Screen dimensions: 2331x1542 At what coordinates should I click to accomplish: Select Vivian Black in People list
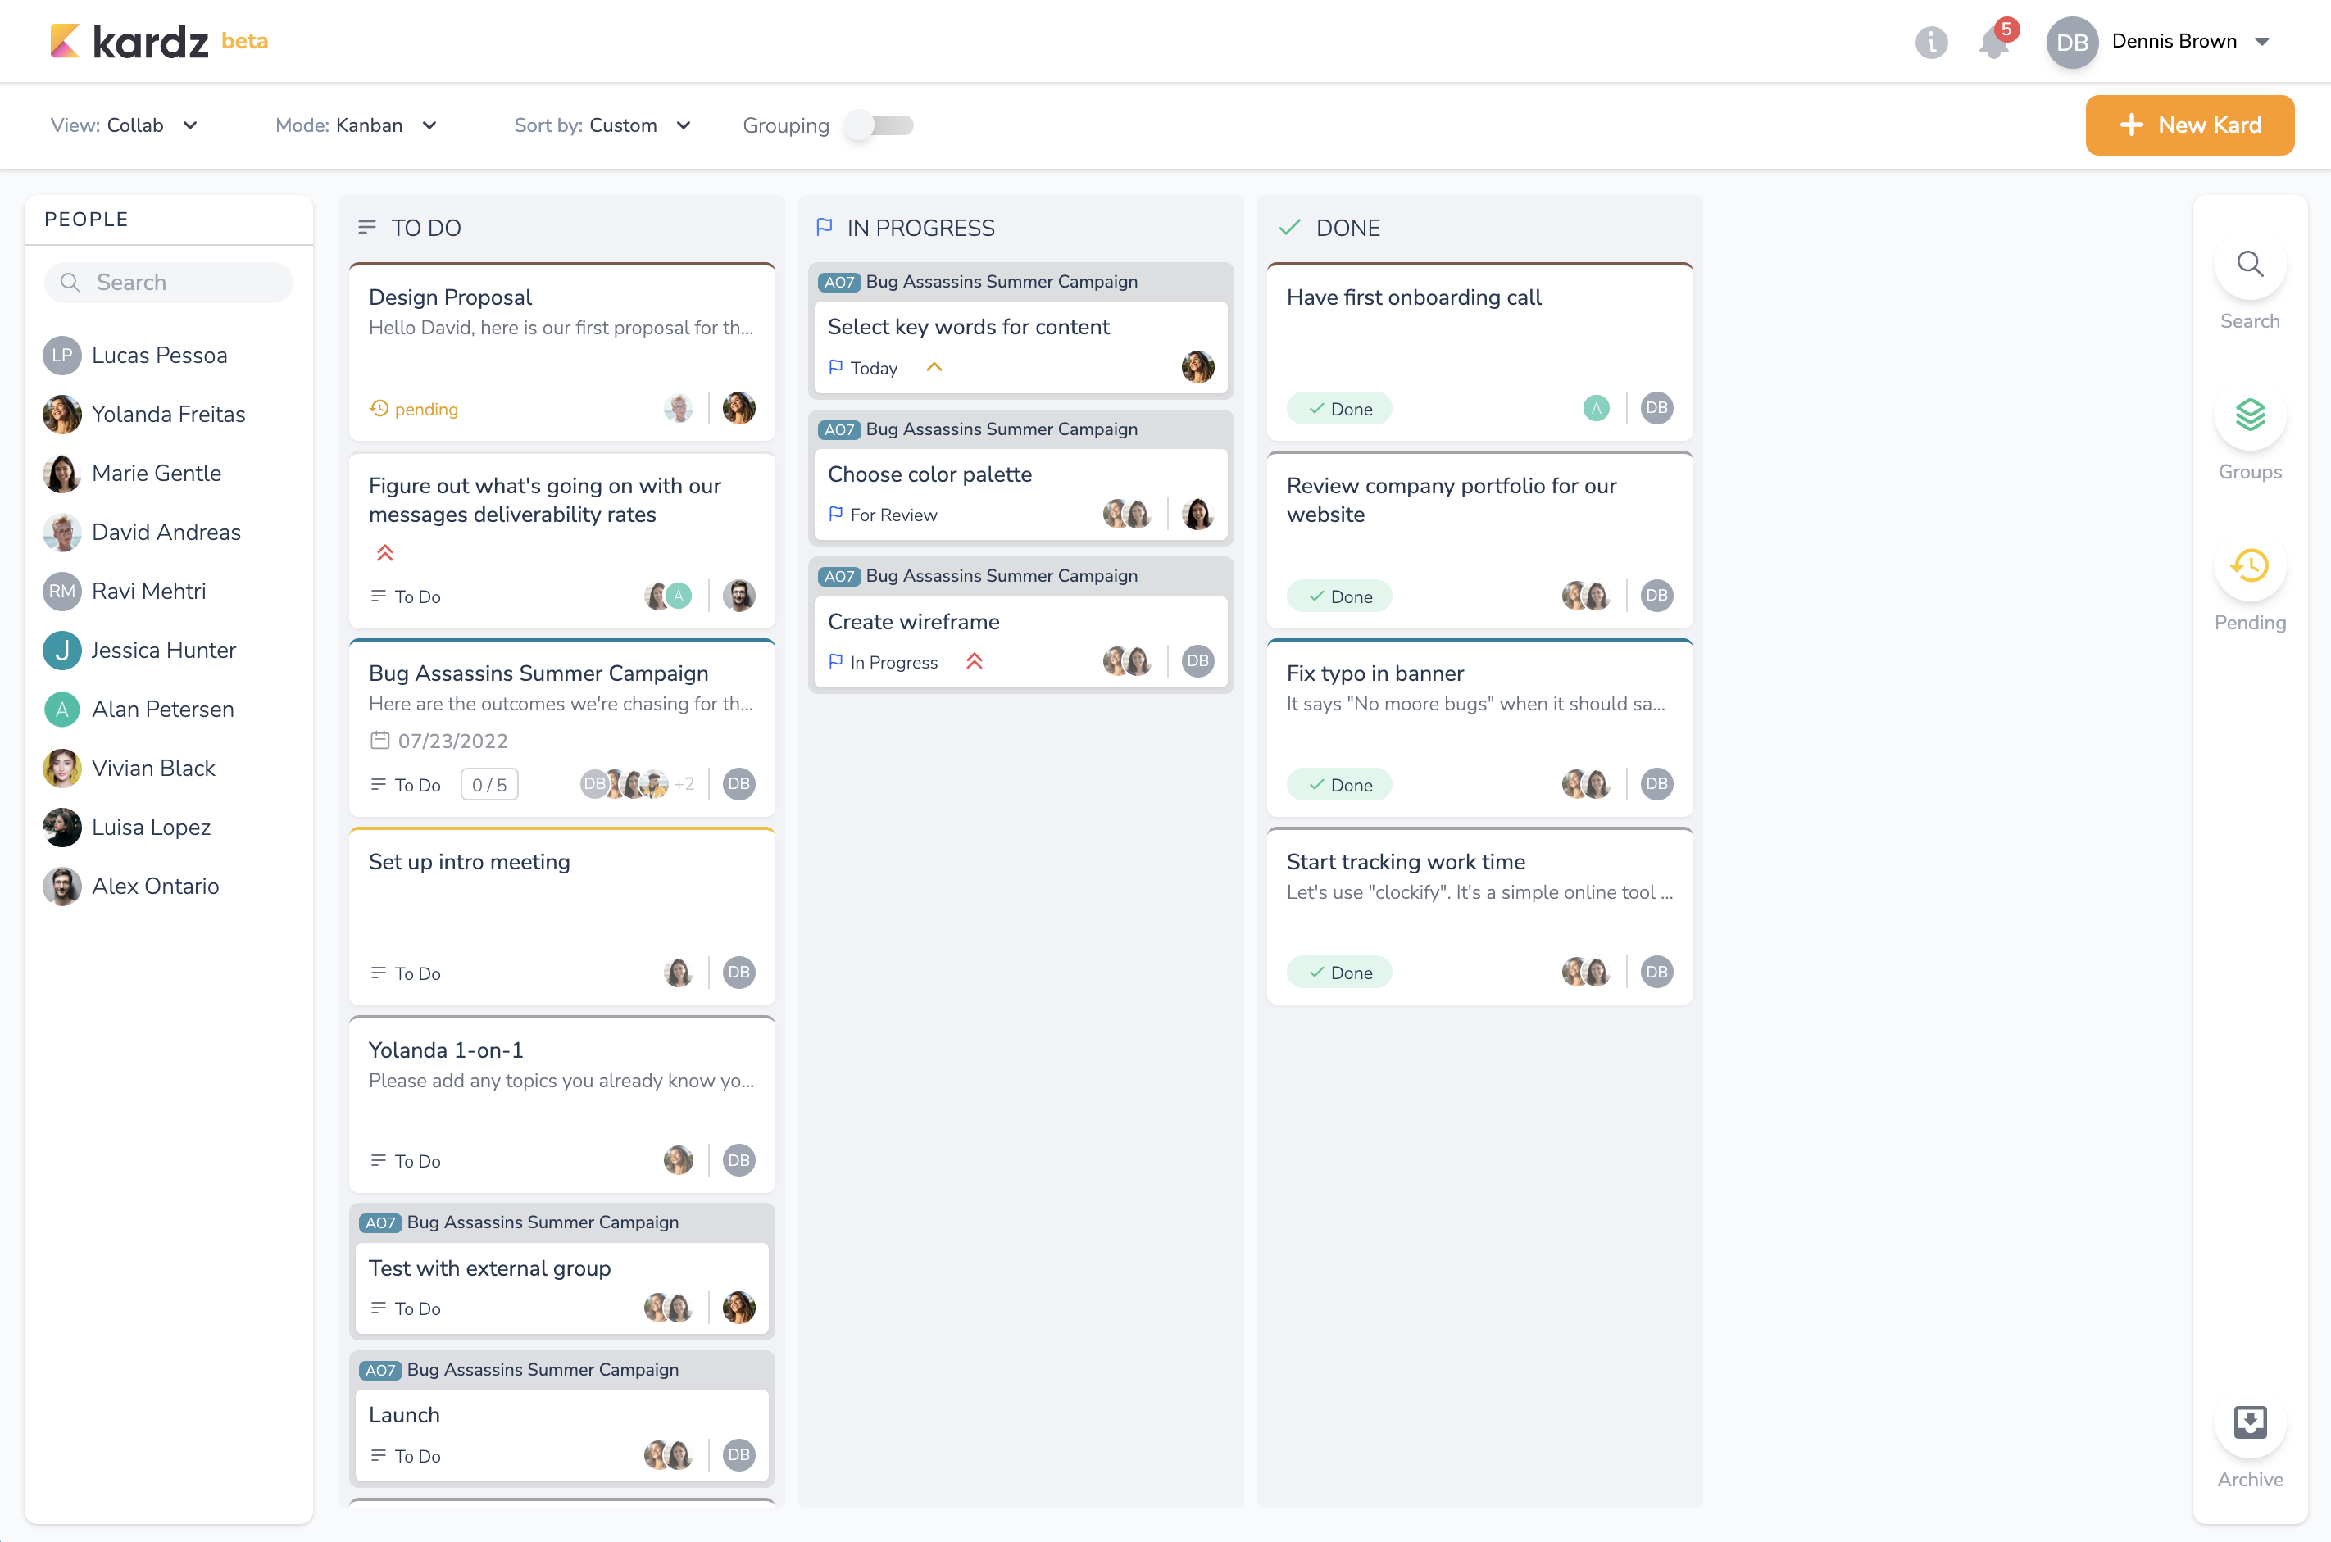click(129, 768)
